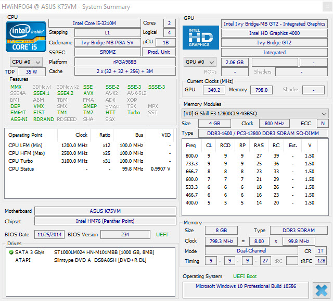Click the Intel HD Graphics 4000 field
The width and height of the screenshot is (333, 301).
pos(274,33)
